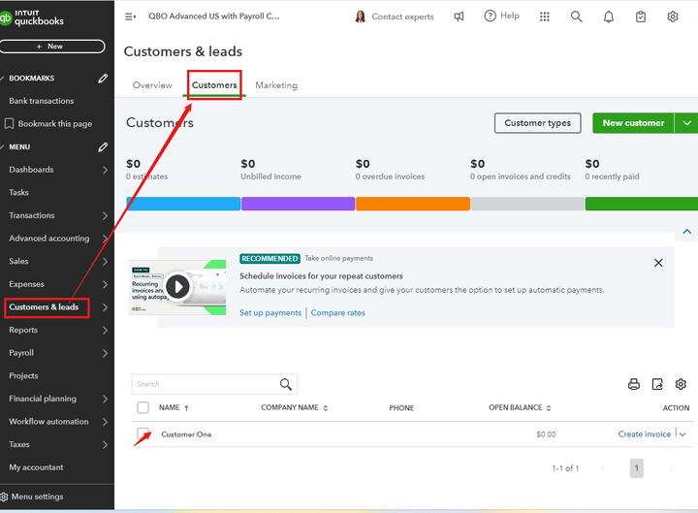Select purple unbilled income bar

pos(299,204)
